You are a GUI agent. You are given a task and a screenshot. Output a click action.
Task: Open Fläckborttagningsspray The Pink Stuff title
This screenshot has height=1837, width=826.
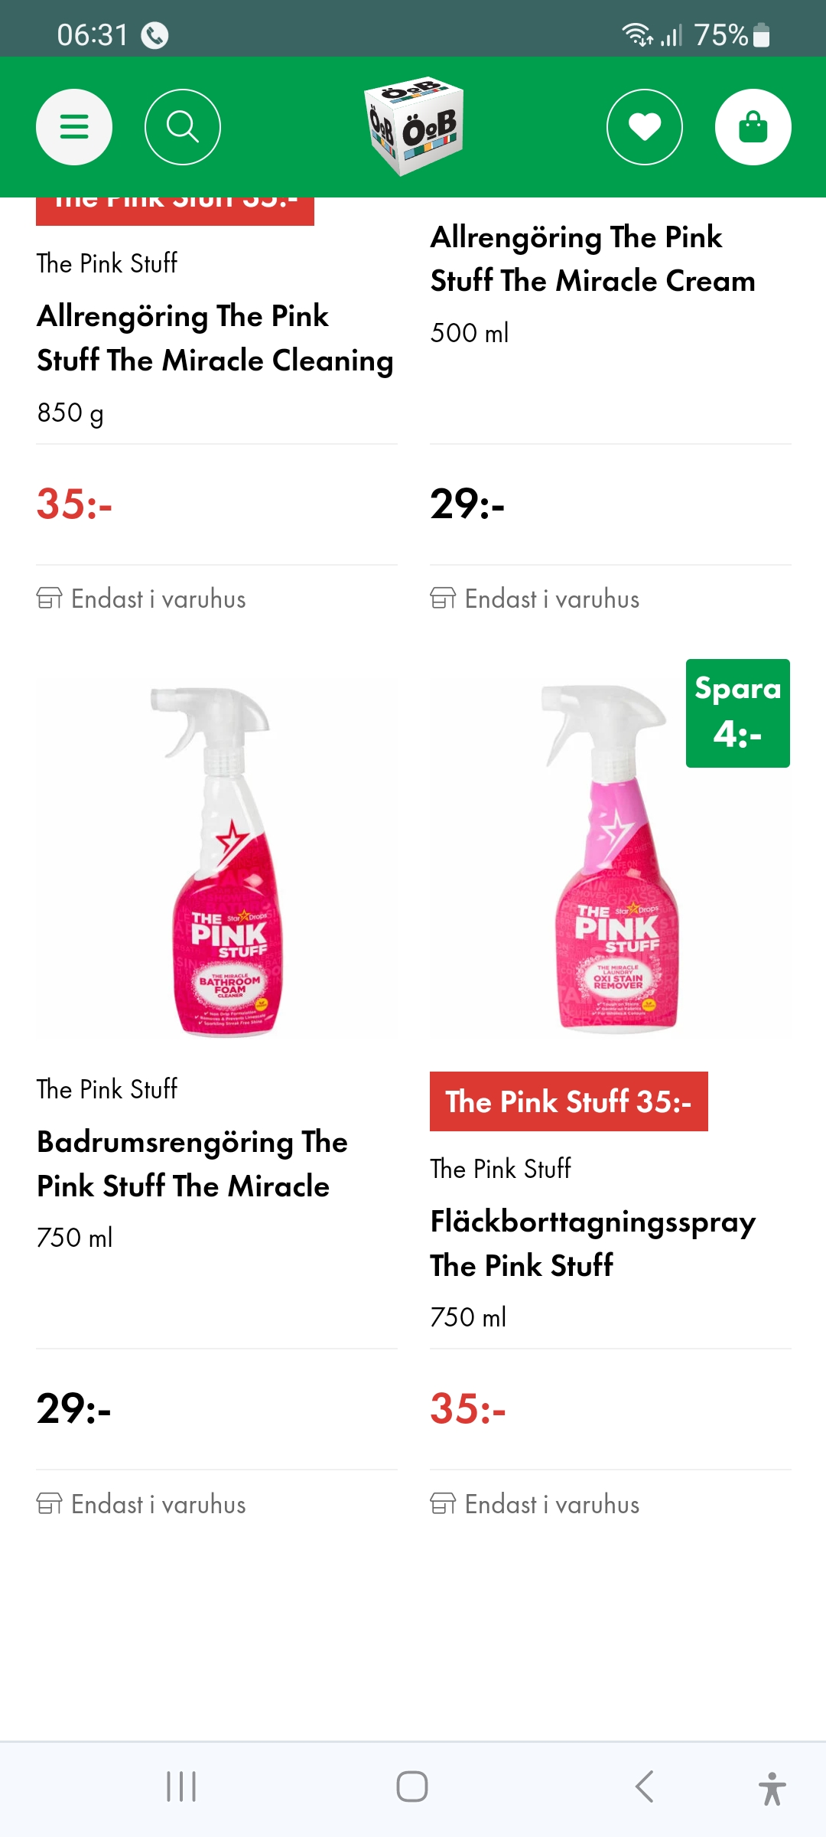[593, 1243]
